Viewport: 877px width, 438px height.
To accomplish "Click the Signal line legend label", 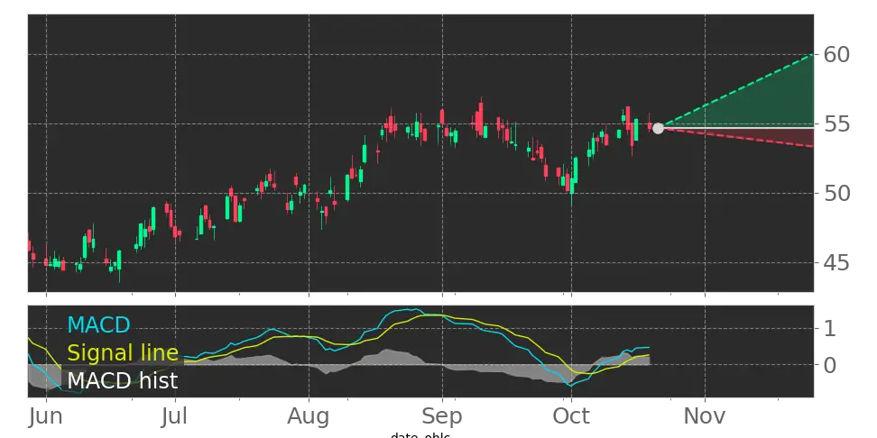I will (123, 353).
